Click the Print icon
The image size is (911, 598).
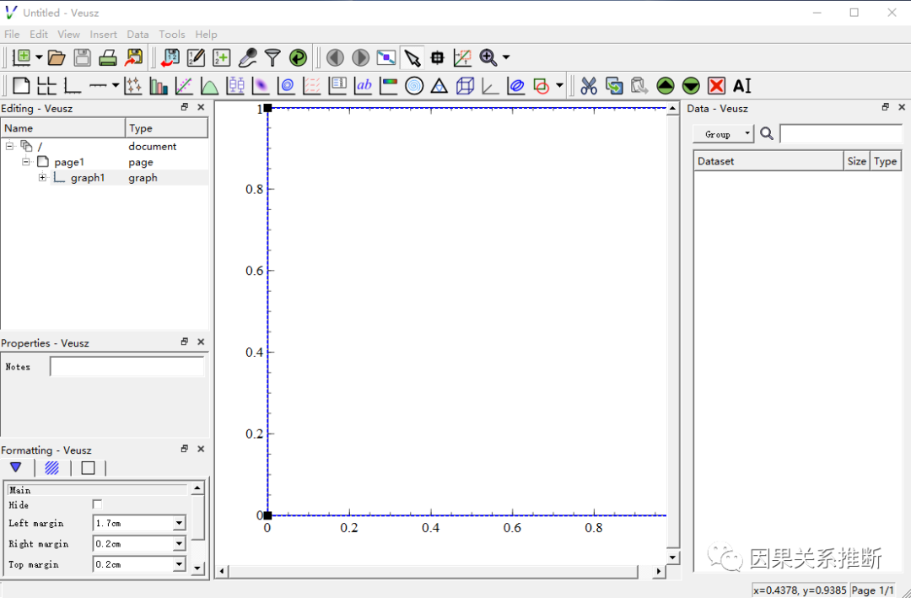[107, 57]
